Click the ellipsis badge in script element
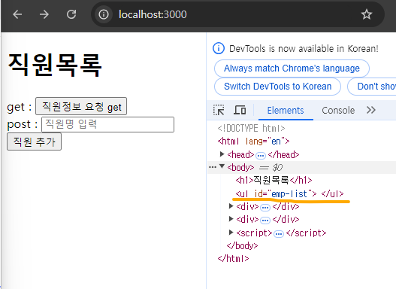Screen dimensions: 396x289 [279, 234]
